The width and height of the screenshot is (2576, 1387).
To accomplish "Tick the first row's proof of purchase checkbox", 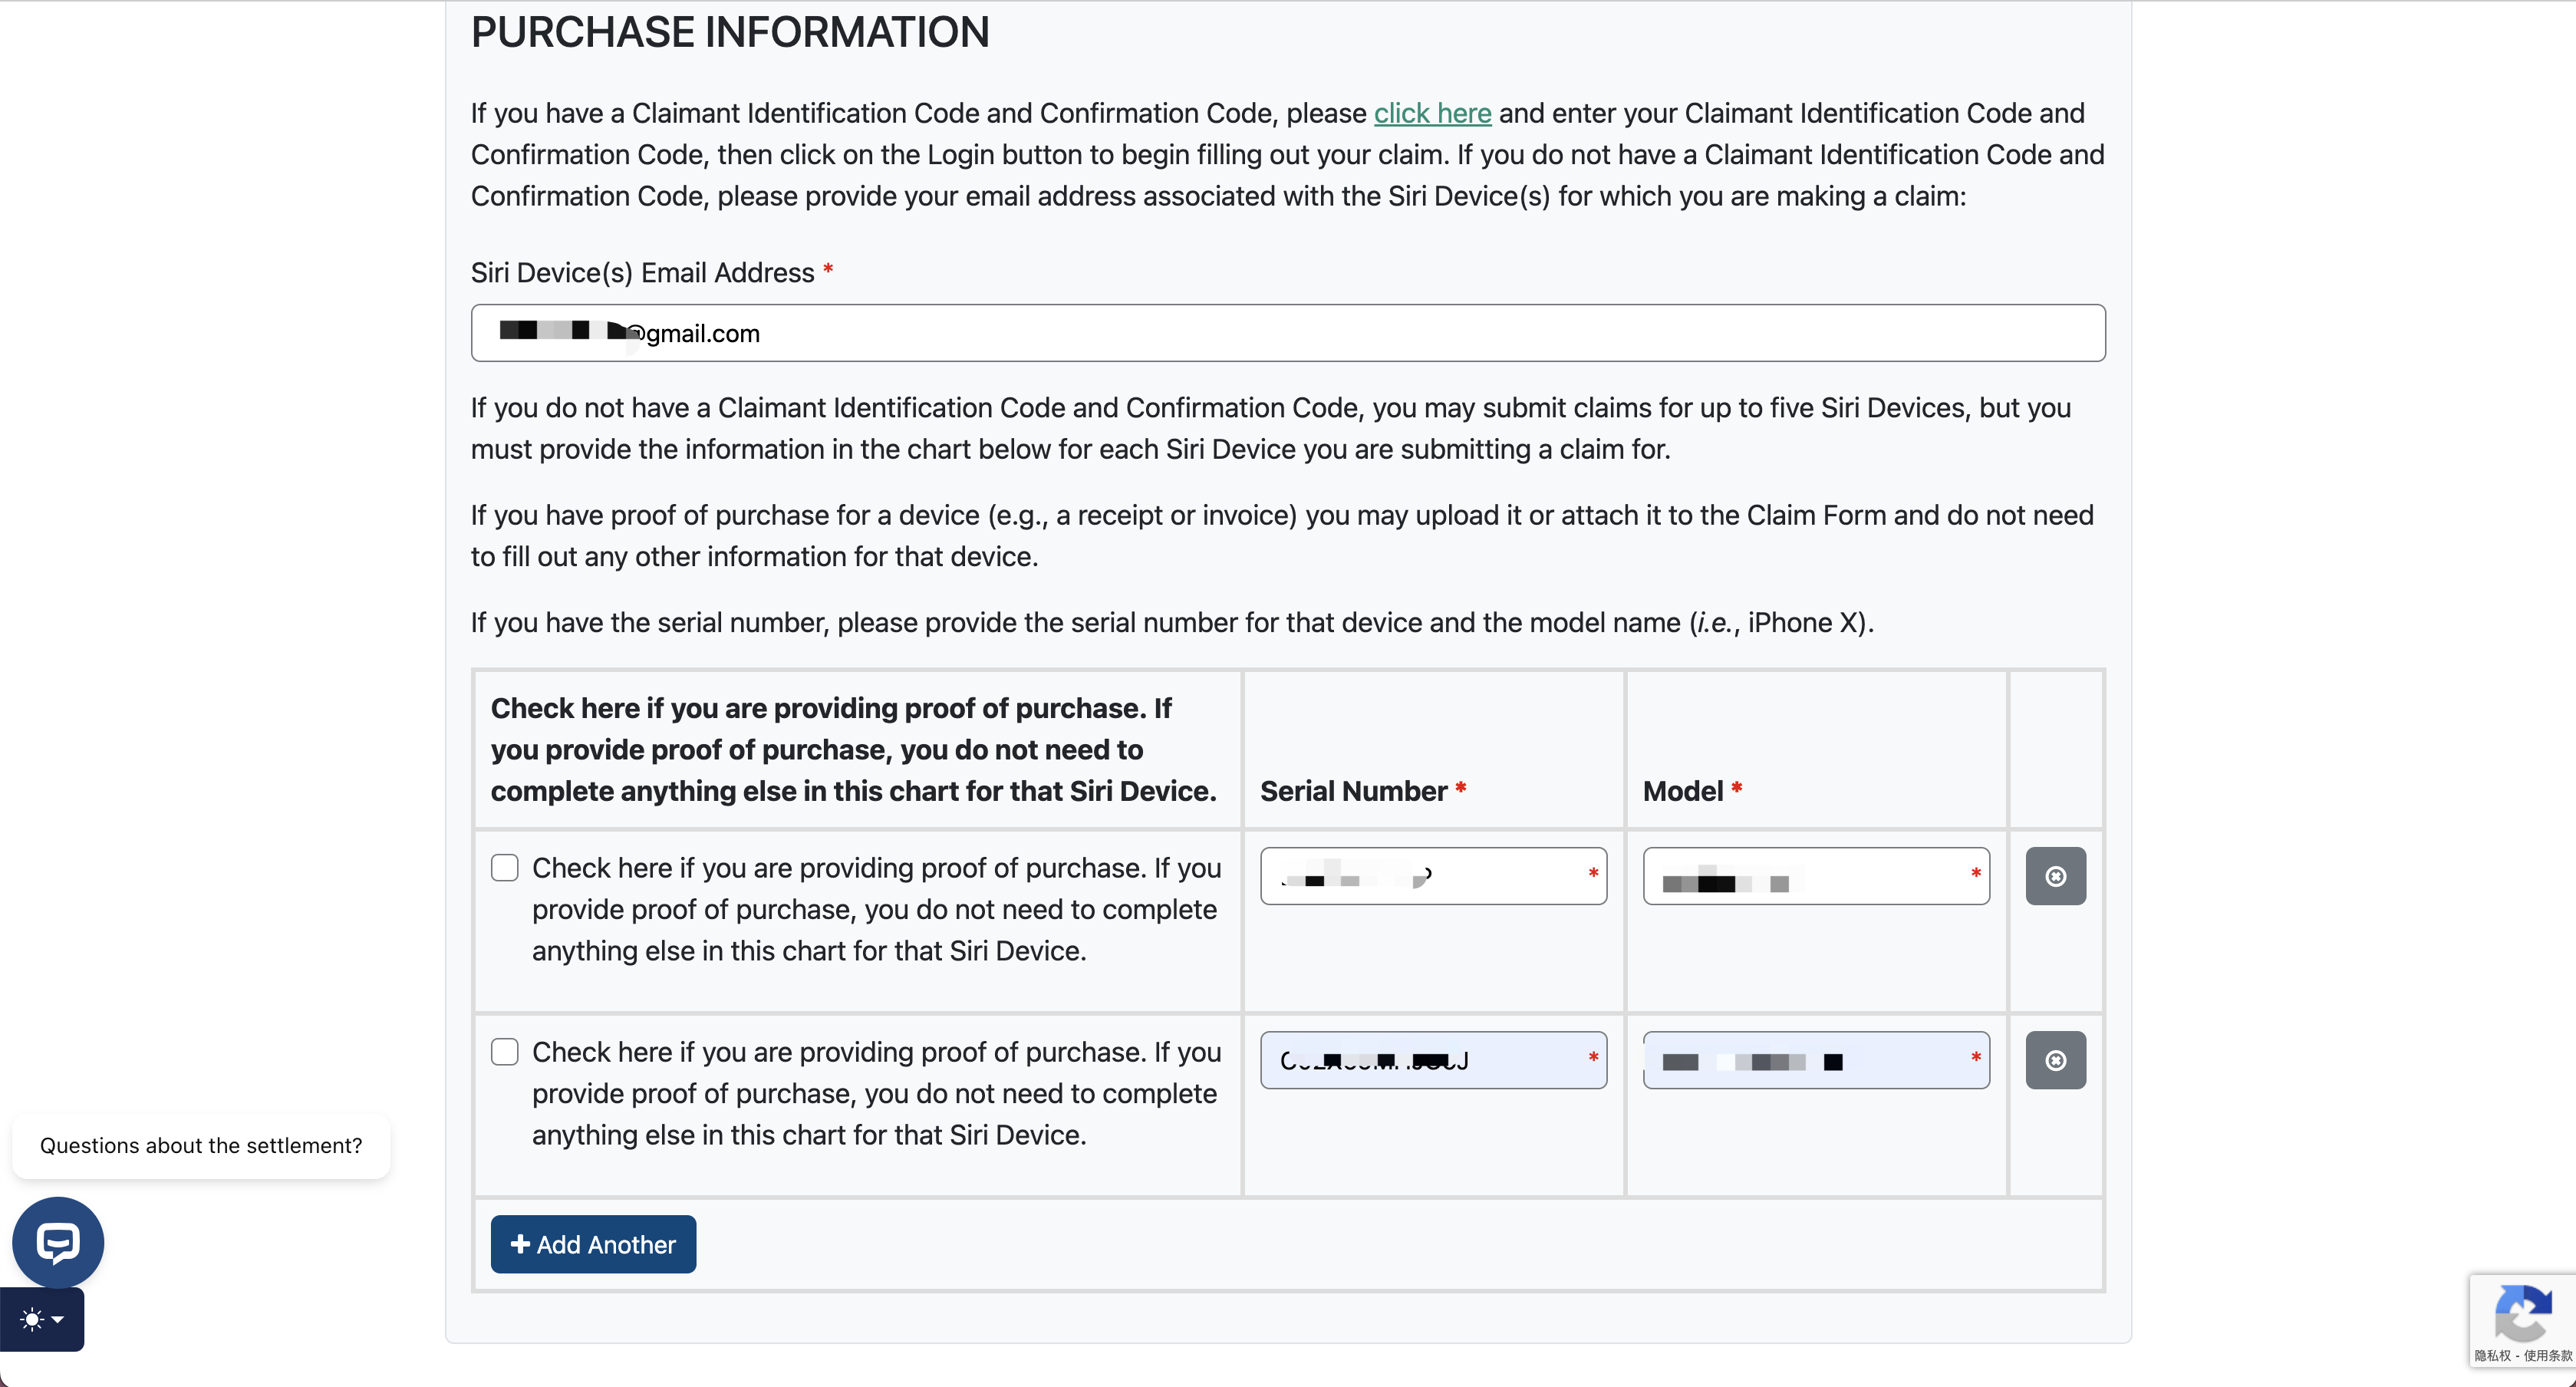I will tap(505, 867).
